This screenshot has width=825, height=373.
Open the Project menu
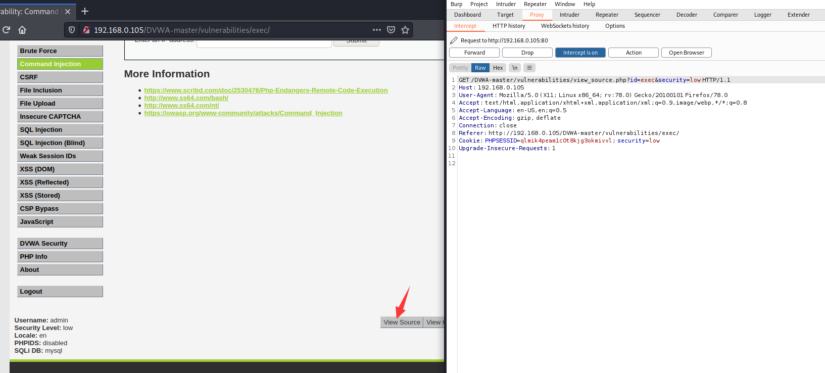479,4
